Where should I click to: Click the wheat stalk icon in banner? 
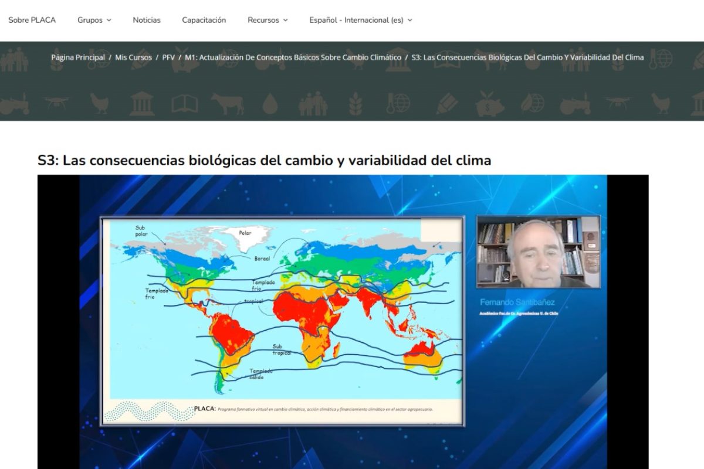click(x=356, y=104)
